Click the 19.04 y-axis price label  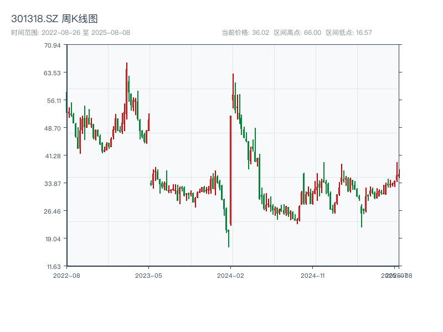(x=53, y=238)
